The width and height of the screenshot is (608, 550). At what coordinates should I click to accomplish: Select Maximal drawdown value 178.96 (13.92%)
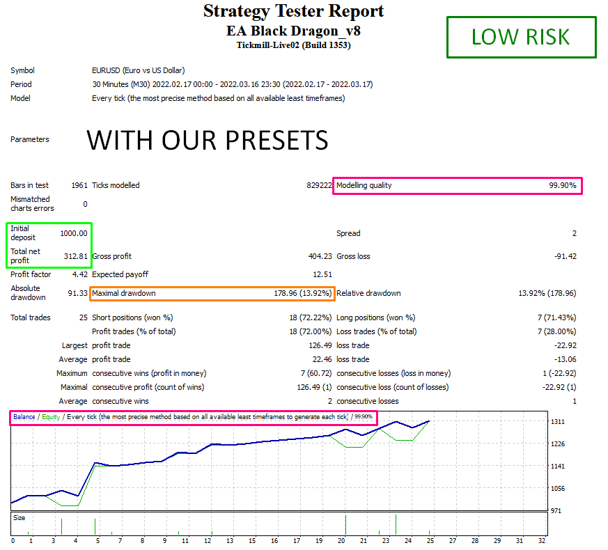[x=302, y=293]
